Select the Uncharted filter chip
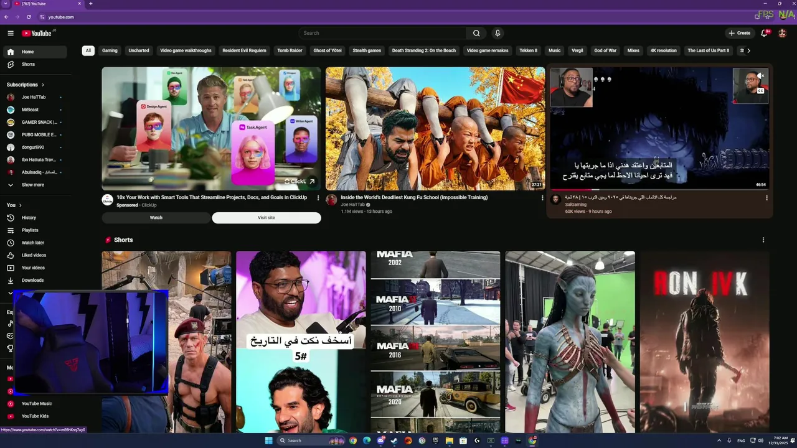The image size is (797, 448). pyautogui.click(x=139, y=50)
